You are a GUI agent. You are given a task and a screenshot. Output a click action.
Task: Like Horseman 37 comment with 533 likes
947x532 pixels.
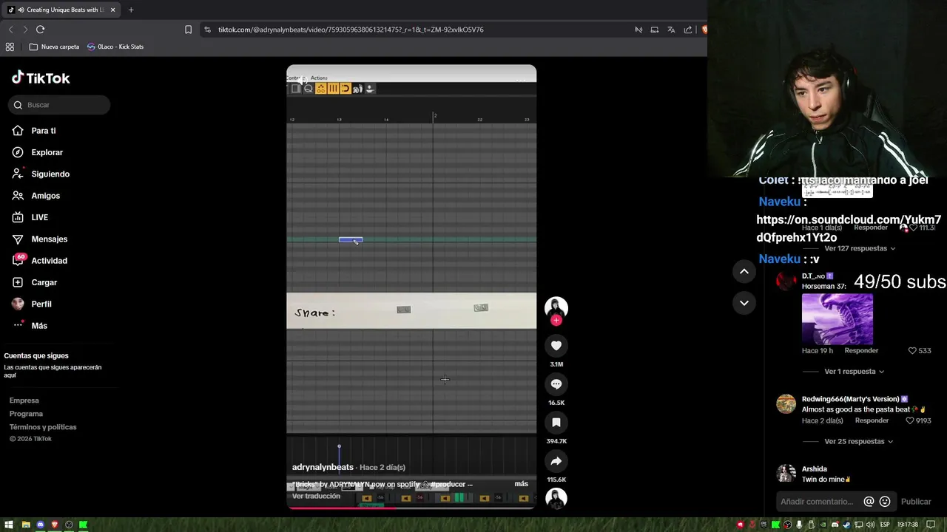point(913,351)
